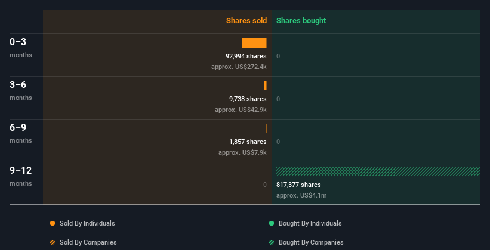Click the Sold By Companies striped legend dot
The width and height of the screenshot is (490, 250).
(x=53, y=242)
